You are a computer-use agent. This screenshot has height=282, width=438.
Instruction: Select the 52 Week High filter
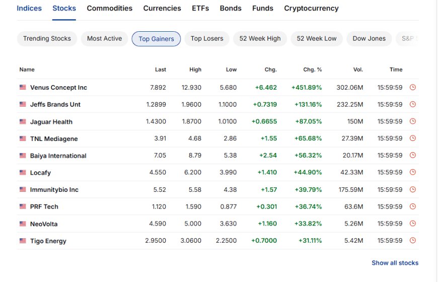tap(260, 39)
